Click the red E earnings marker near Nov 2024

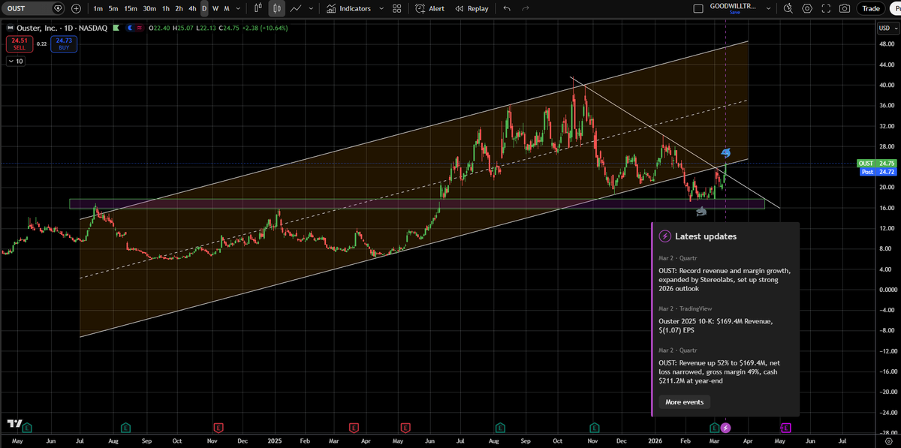pyautogui.click(x=218, y=428)
